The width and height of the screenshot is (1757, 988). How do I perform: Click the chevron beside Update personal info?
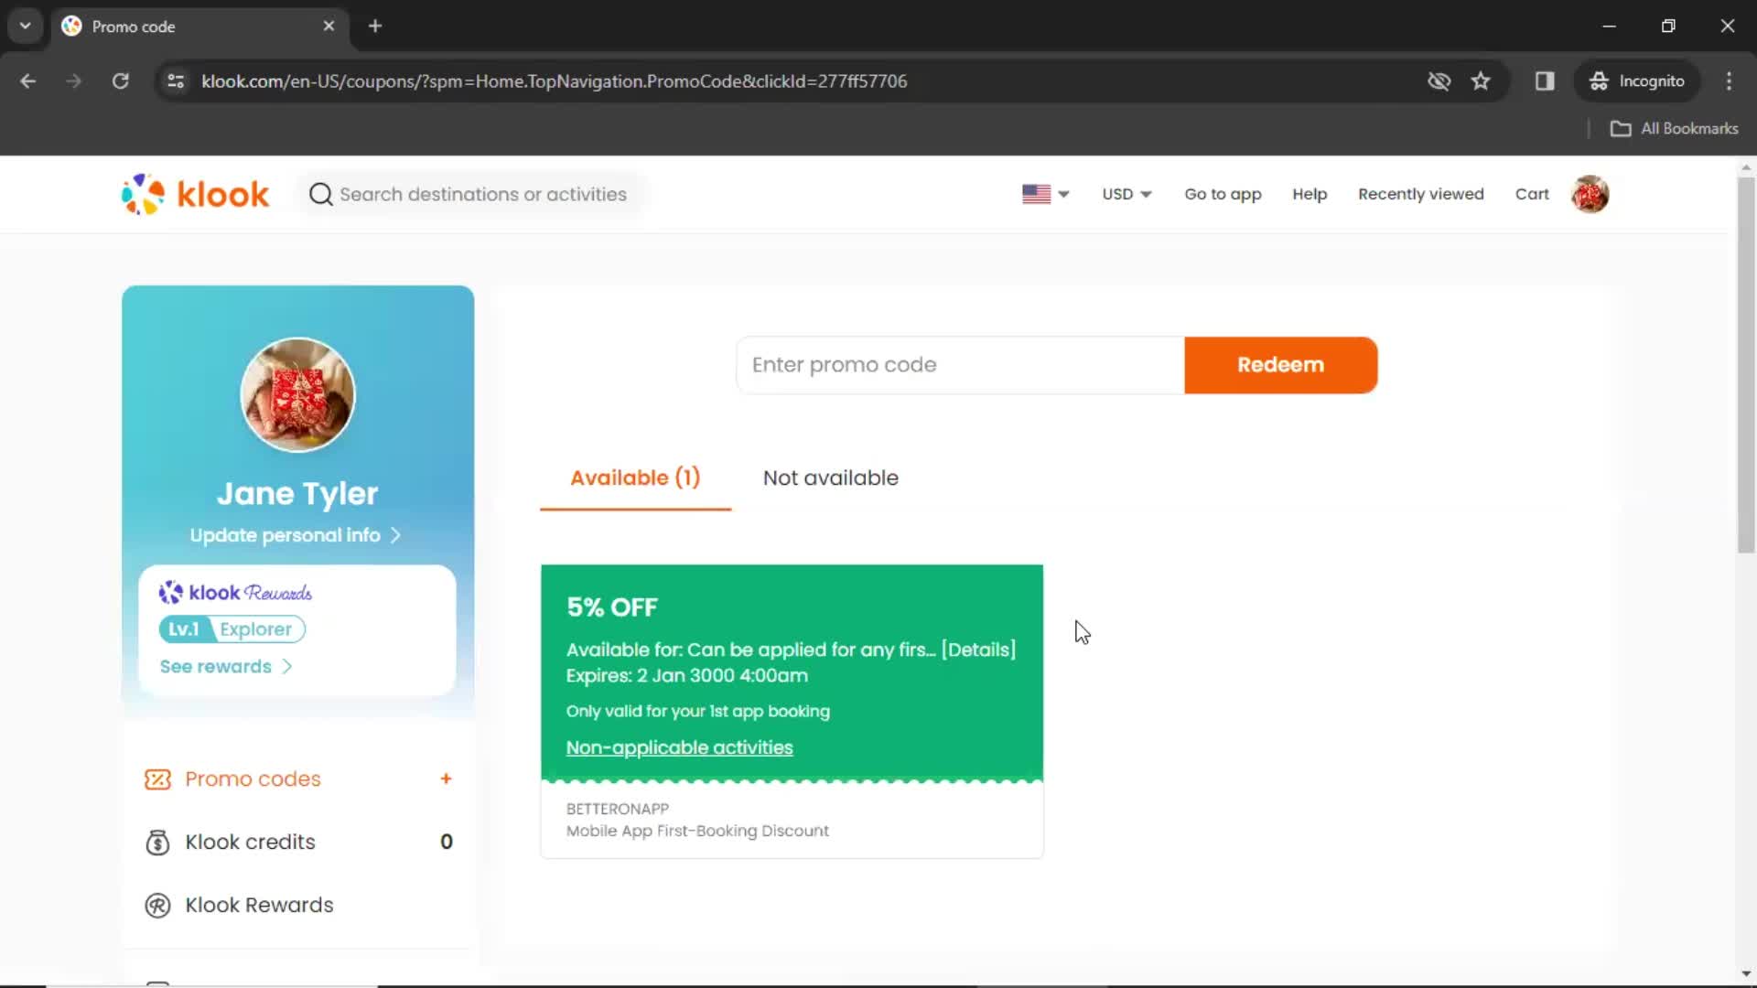coord(395,535)
